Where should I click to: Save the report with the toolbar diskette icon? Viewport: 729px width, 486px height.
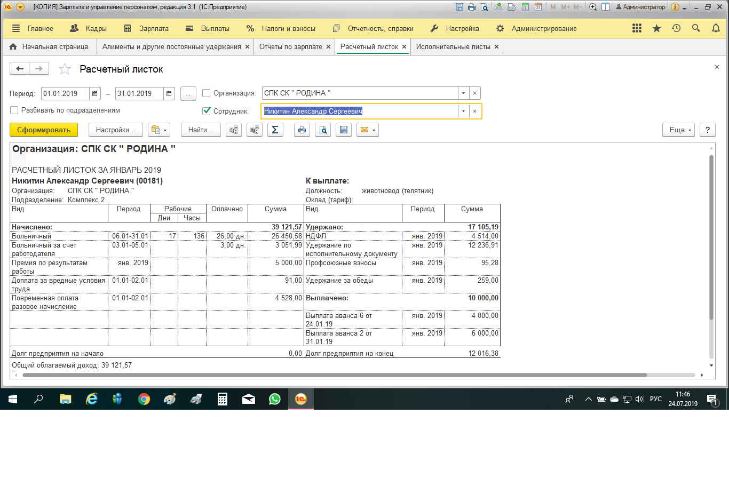343,130
